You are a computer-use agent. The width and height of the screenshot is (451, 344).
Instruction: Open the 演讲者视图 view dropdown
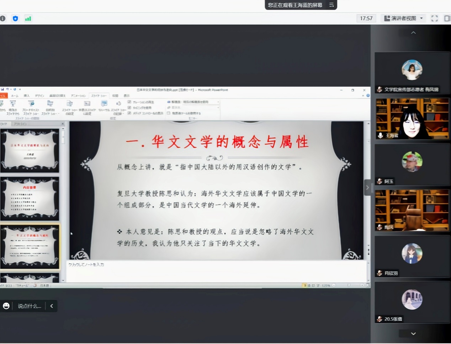[404, 18]
